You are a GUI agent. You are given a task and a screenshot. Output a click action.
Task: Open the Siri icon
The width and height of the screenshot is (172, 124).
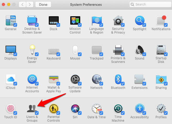click(x=75, y=109)
